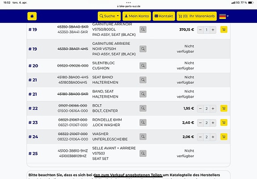Select part number 45350-38A41-5KR
The width and height of the screenshot is (257, 179).
(x=73, y=32)
